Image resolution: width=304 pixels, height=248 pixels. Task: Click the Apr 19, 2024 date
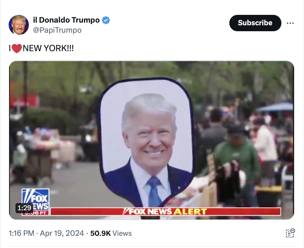(x=62, y=233)
